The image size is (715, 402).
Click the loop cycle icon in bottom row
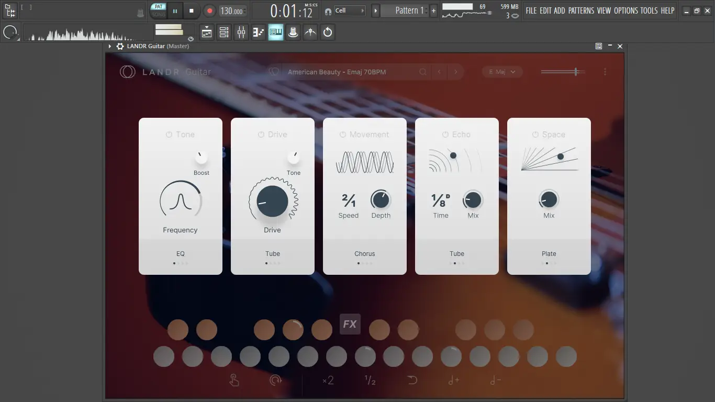(x=276, y=381)
